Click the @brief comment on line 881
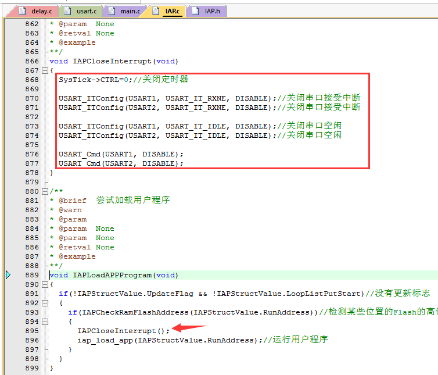 tap(73, 201)
